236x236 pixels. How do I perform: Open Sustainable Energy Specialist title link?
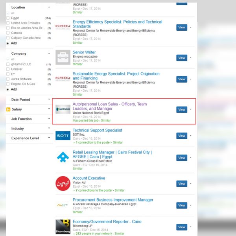116,76
